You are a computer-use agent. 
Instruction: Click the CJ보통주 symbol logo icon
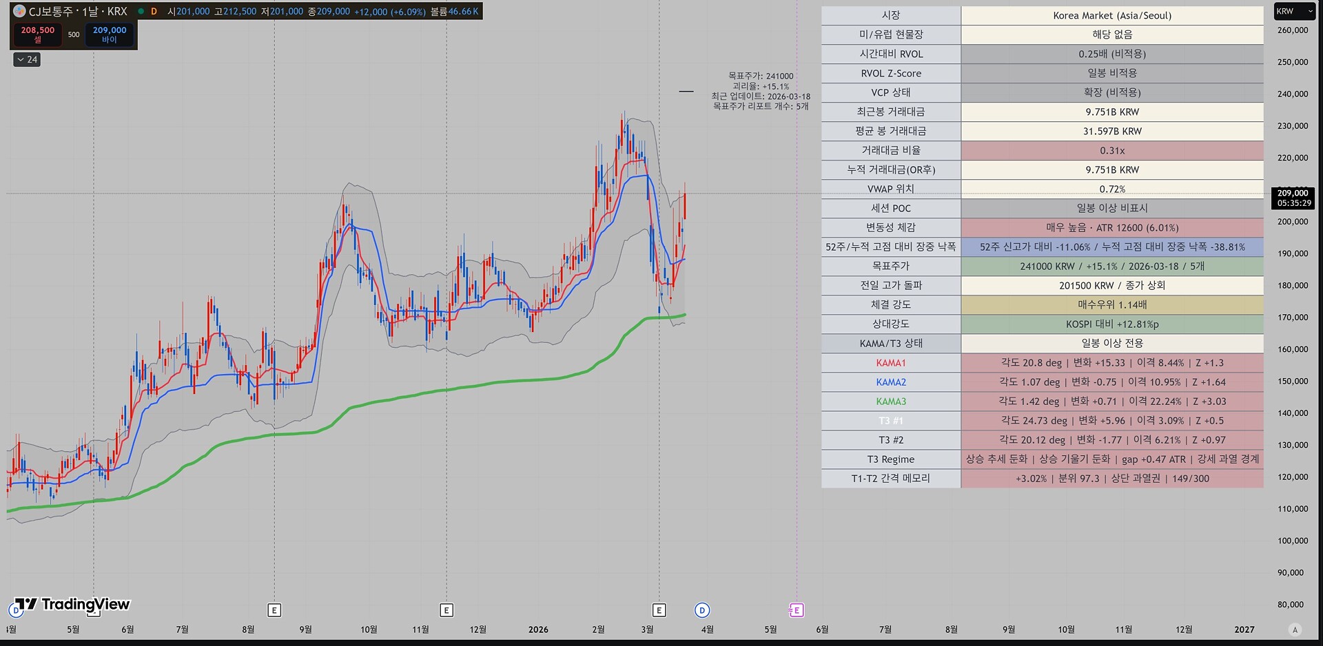[19, 11]
